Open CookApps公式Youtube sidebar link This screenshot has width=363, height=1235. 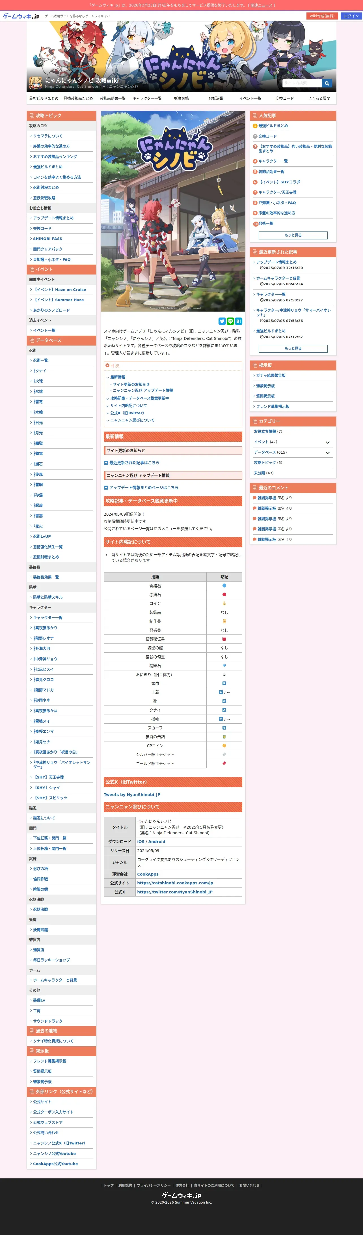click(x=55, y=1164)
